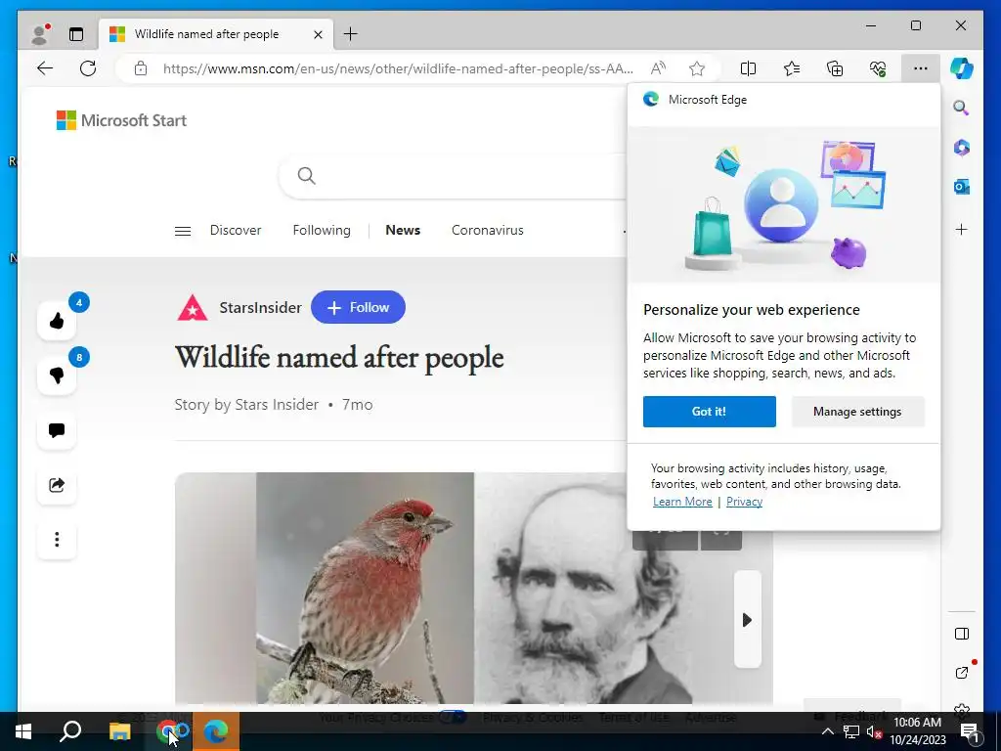Open Outlook in the sidebar
Viewport: 1001px width, 751px height.
962,187
